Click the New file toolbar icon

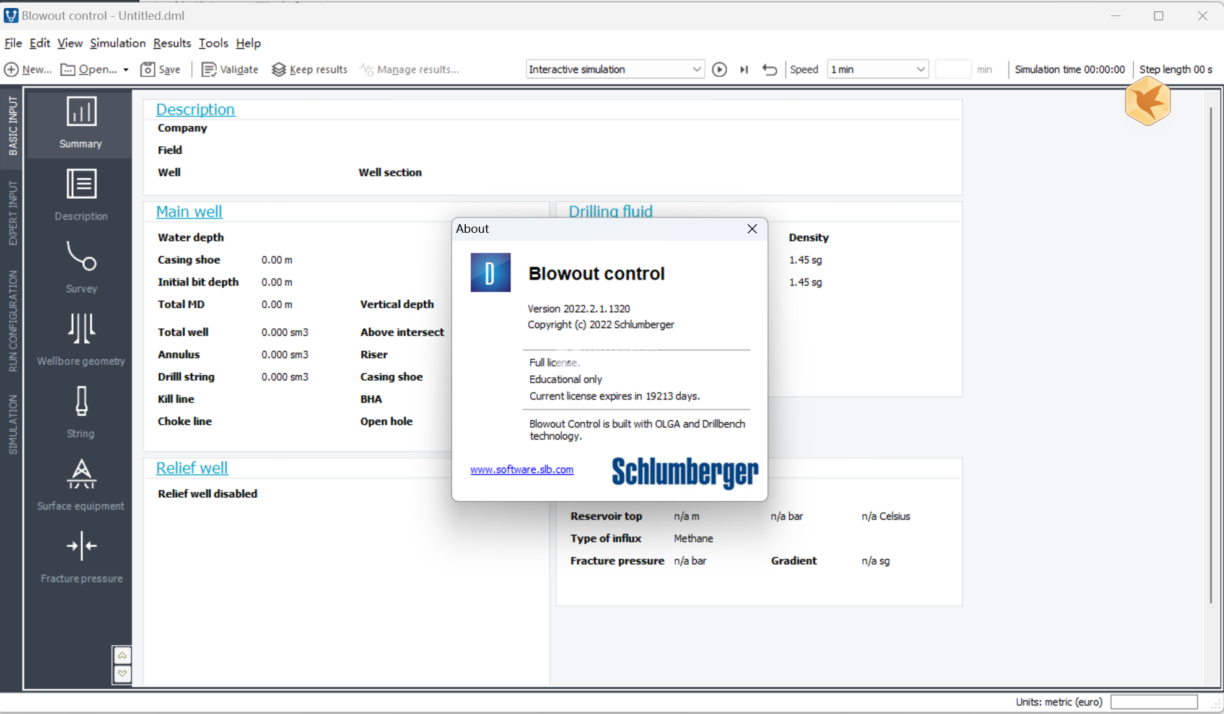coord(11,69)
